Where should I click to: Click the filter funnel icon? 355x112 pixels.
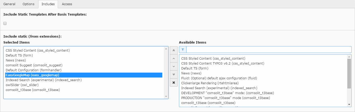pyautogui.click(x=183, y=50)
